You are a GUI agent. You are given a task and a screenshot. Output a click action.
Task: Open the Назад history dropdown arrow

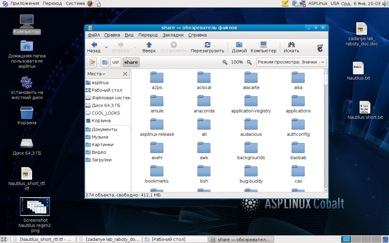(x=106, y=47)
